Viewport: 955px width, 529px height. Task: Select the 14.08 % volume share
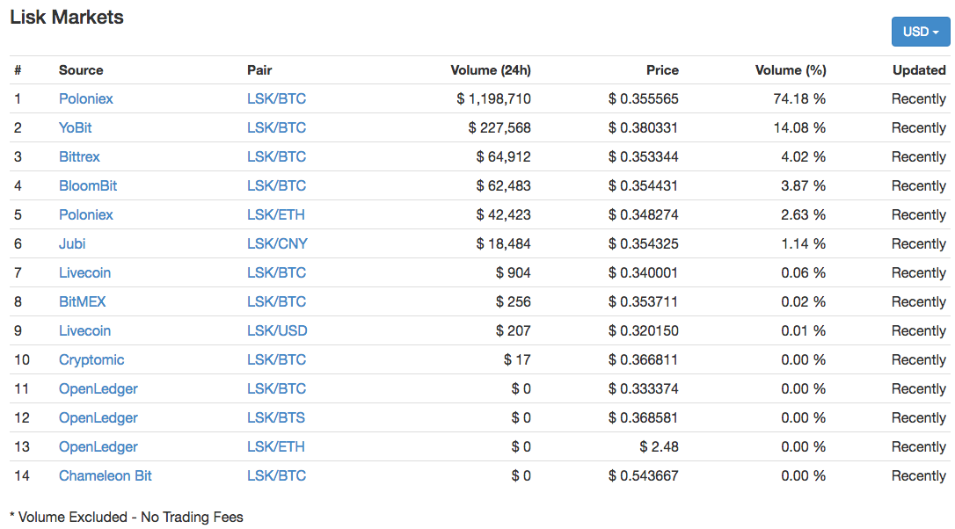[799, 127]
